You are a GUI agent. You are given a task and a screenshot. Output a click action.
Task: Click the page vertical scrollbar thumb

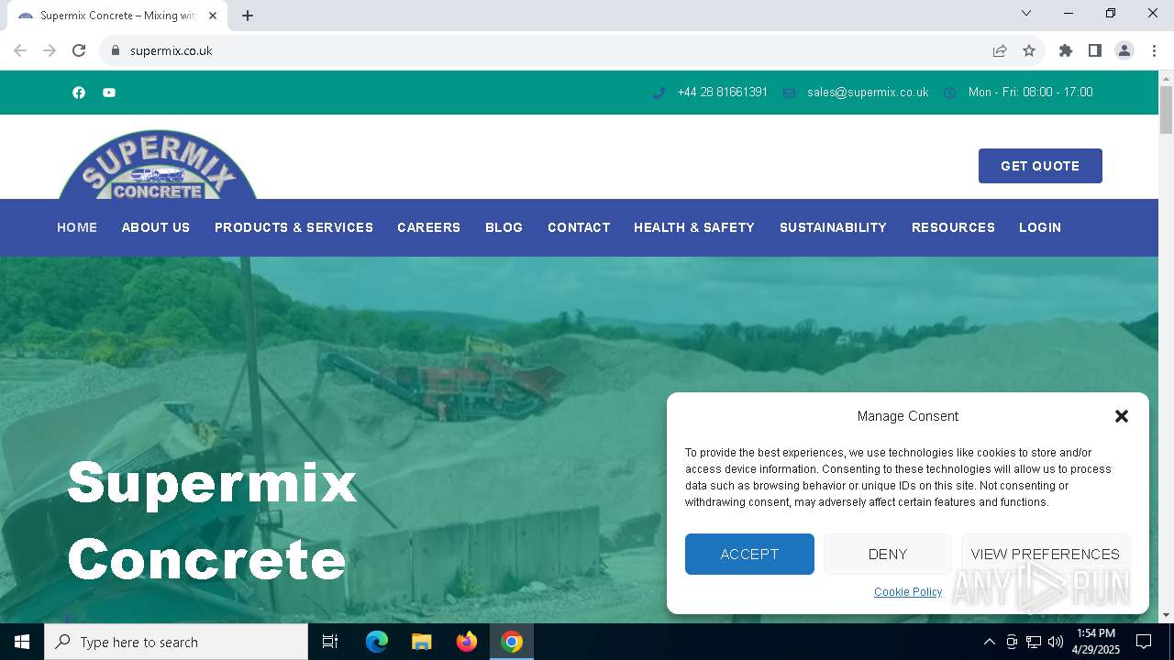[1166, 110]
